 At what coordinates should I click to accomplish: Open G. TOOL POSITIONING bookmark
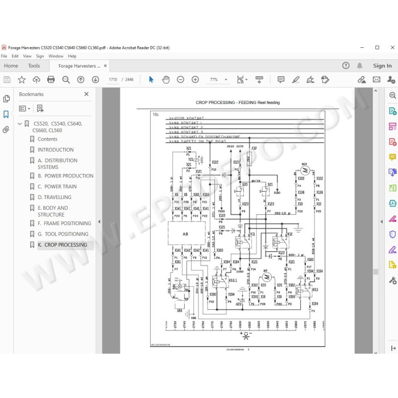click(63, 234)
